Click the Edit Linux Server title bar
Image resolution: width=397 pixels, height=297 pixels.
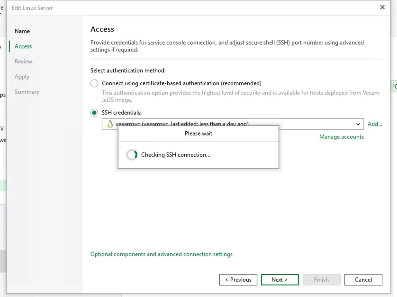click(x=183, y=8)
